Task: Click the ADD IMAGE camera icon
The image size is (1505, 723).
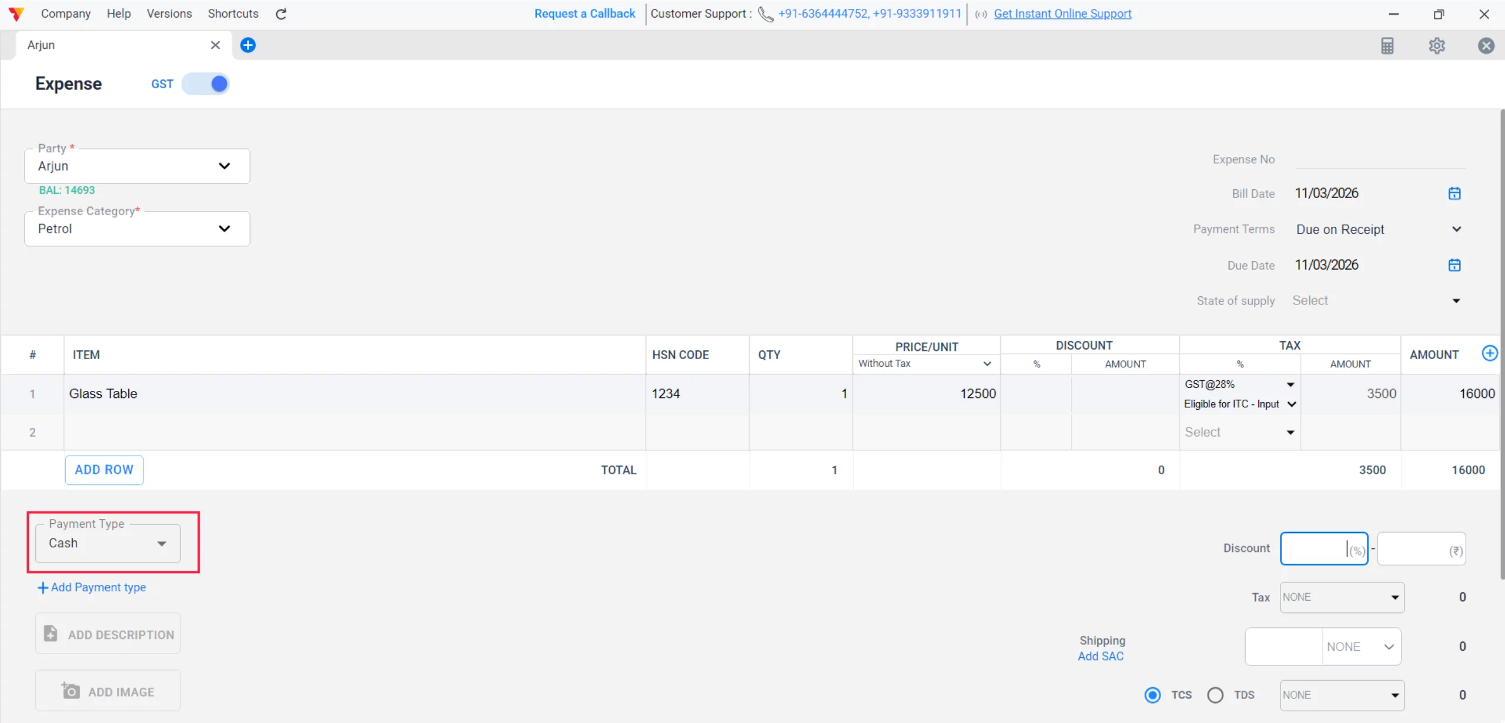Action: coord(71,691)
